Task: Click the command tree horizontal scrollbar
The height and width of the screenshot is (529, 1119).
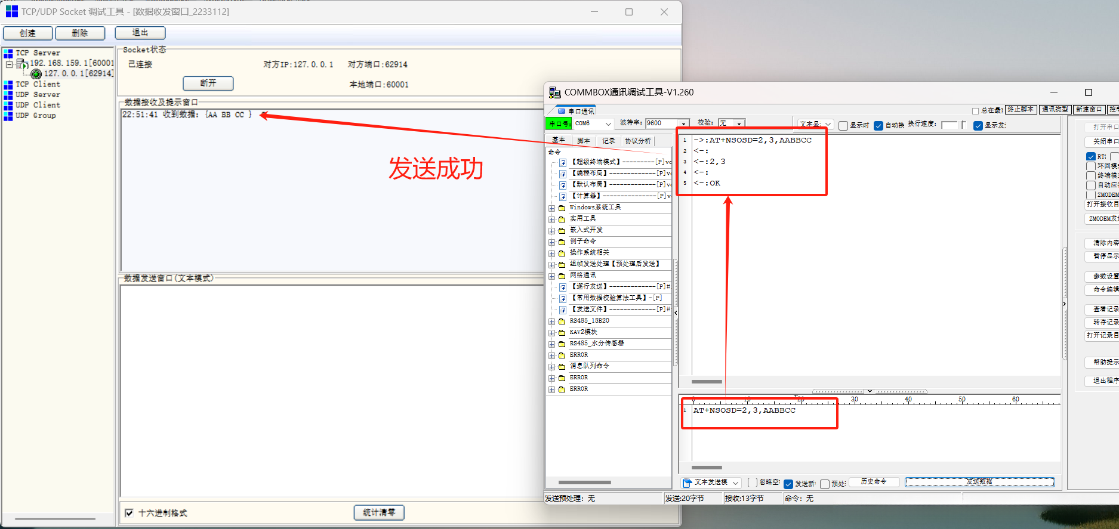Action: pyautogui.click(x=585, y=482)
